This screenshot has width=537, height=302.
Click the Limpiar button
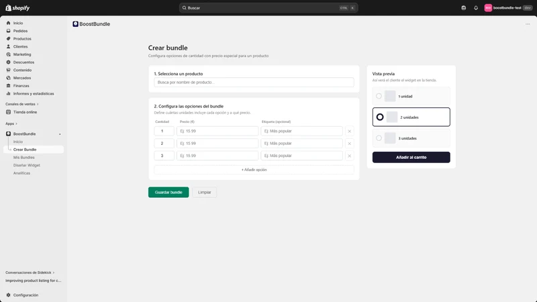point(205,192)
